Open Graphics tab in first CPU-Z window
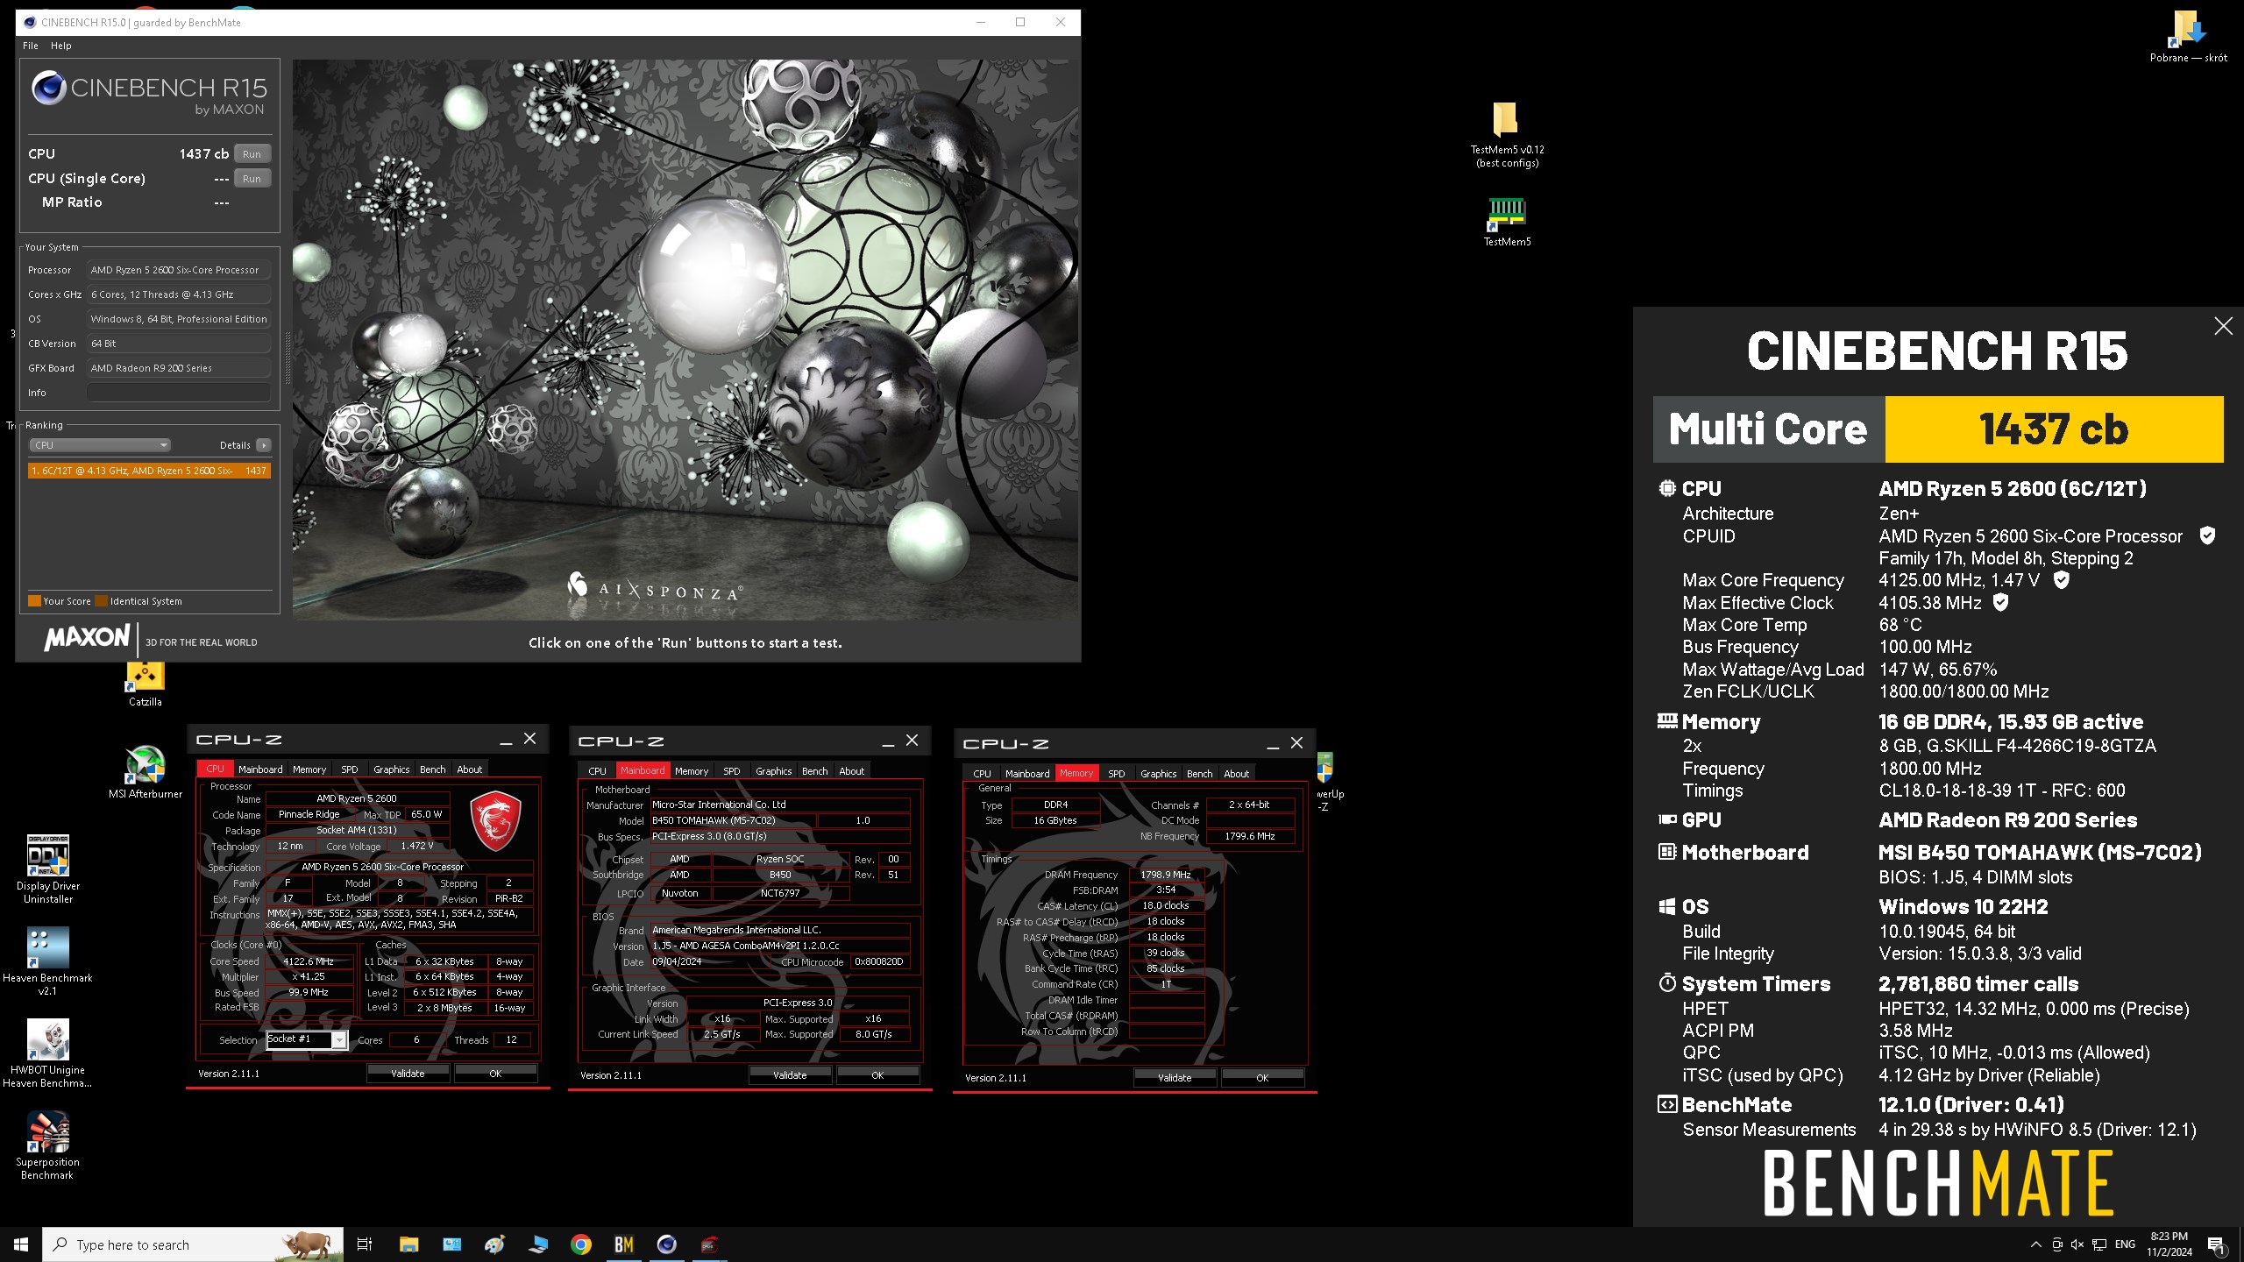 click(x=392, y=769)
